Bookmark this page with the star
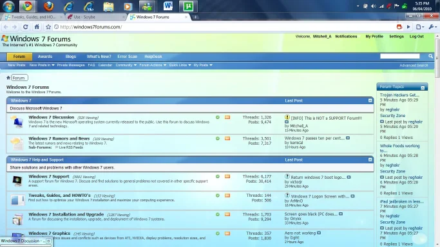Screen dimensions: 440x247 click(x=48, y=27)
